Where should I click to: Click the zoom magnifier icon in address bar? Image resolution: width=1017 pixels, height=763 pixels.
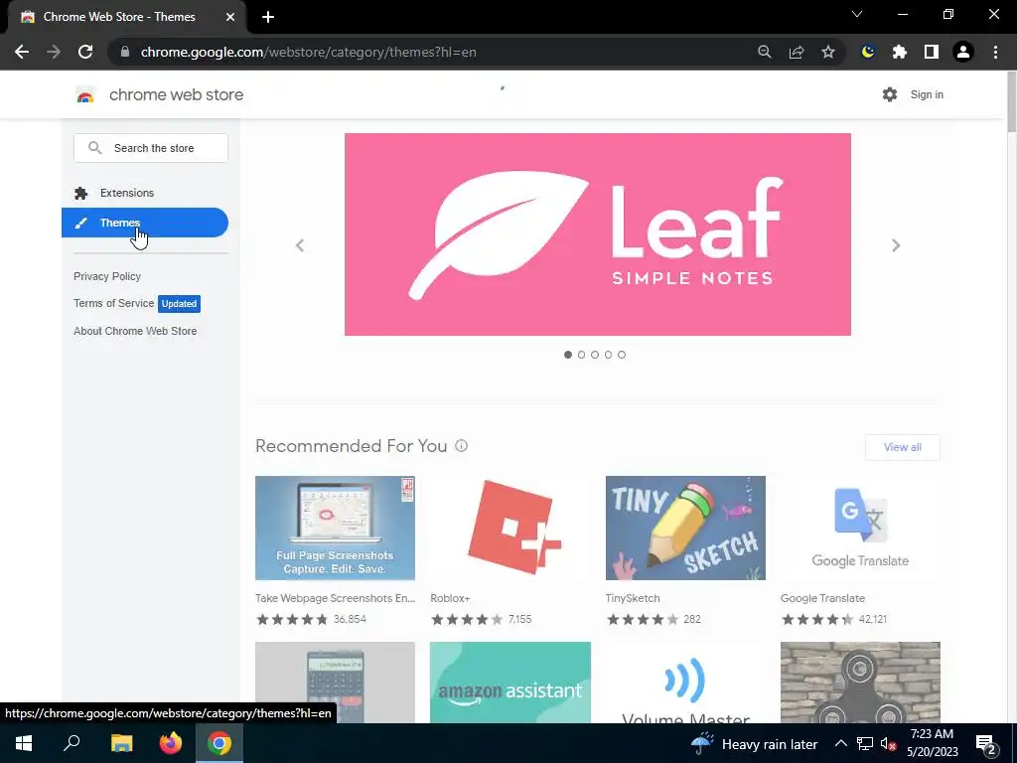[765, 52]
